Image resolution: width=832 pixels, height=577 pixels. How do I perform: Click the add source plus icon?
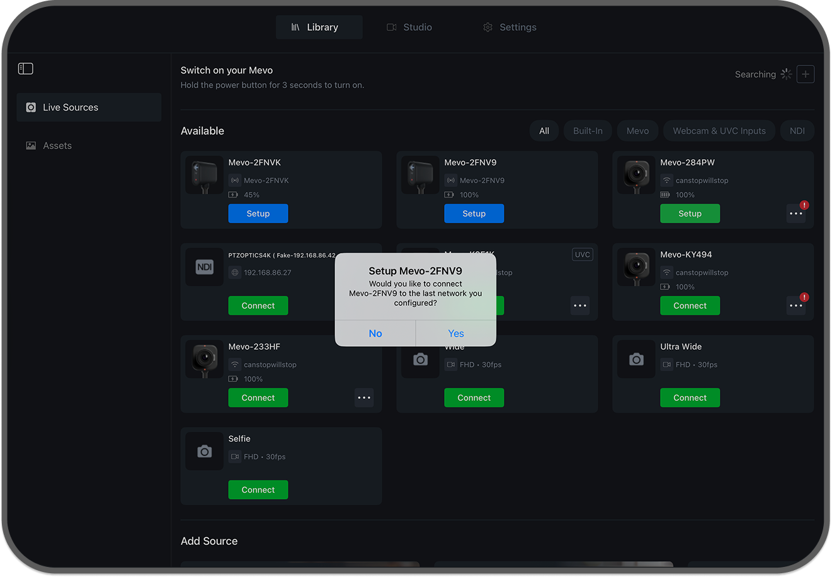coord(806,74)
